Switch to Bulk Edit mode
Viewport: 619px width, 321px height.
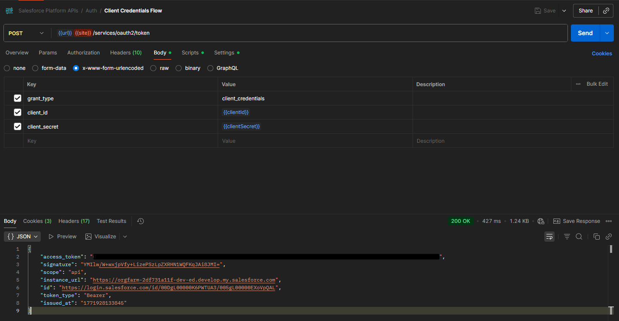[597, 84]
